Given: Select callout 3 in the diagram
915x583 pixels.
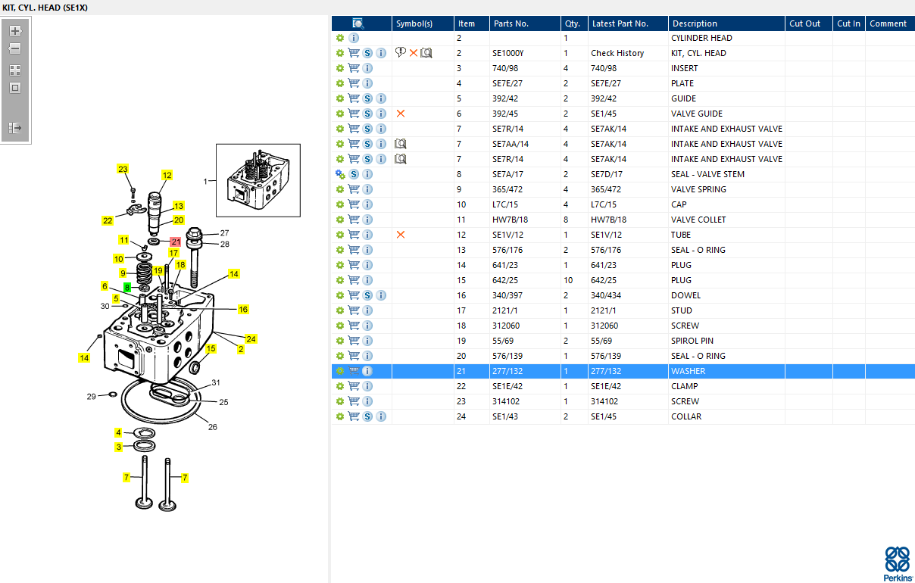Looking at the screenshot, I should pyautogui.click(x=118, y=447).
